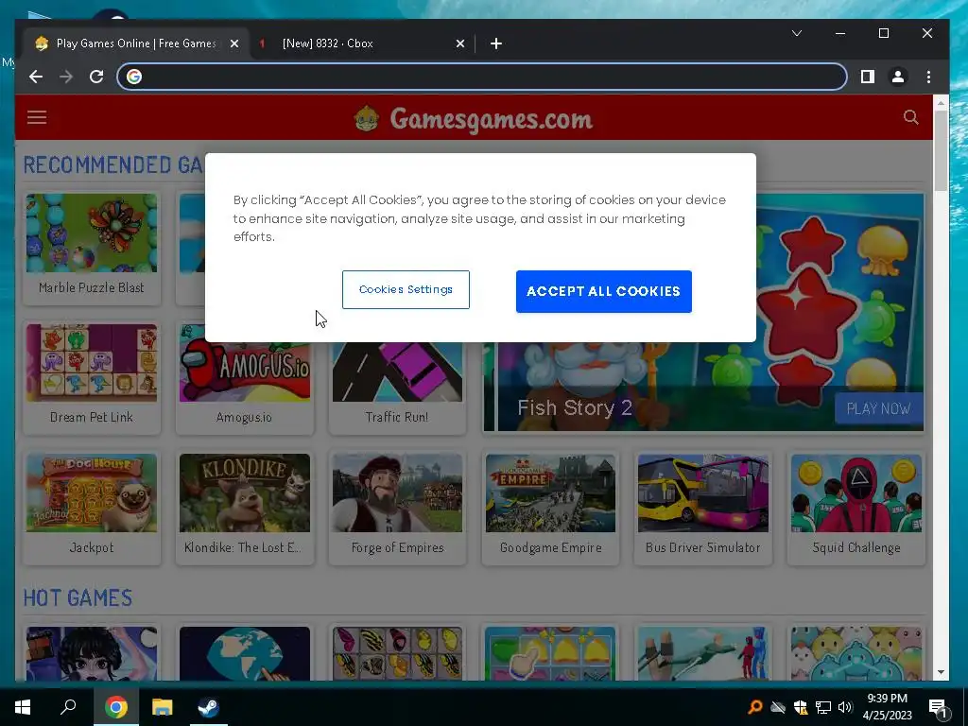Open Windows taskbar search

[68, 707]
